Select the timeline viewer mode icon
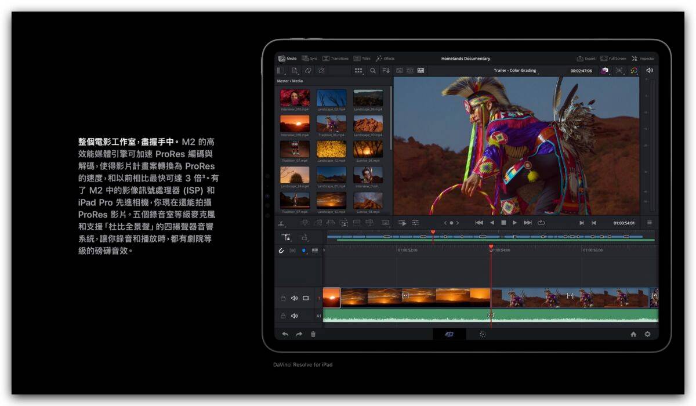696x406 pixels. (x=420, y=71)
